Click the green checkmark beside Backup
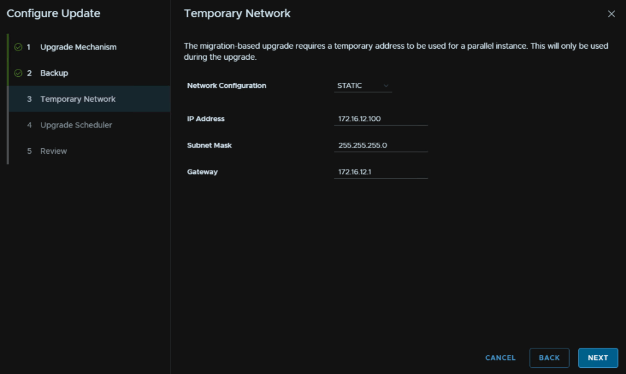The width and height of the screenshot is (626, 374). point(18,73)
